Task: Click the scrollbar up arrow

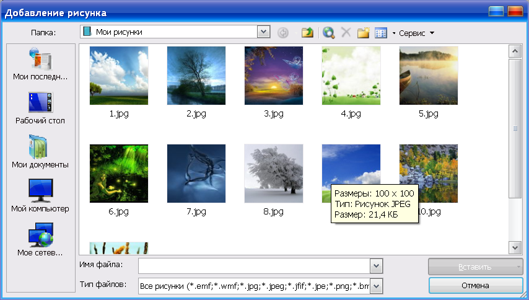Action: [515, 51]
